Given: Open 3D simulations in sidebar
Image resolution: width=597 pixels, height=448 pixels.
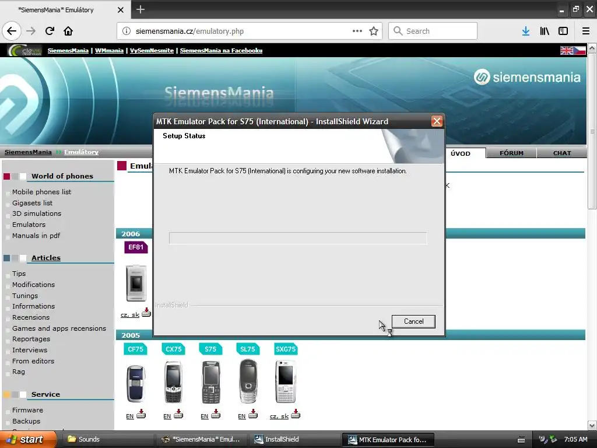Looking at the screenshot, I should coord(37,213).
